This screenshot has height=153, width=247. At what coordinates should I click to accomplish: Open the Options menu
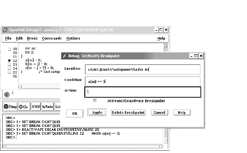coord(73,38)
